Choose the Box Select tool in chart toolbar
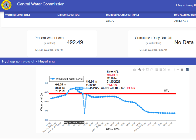The height and width of the screenshot is (140, 196). 147,70
